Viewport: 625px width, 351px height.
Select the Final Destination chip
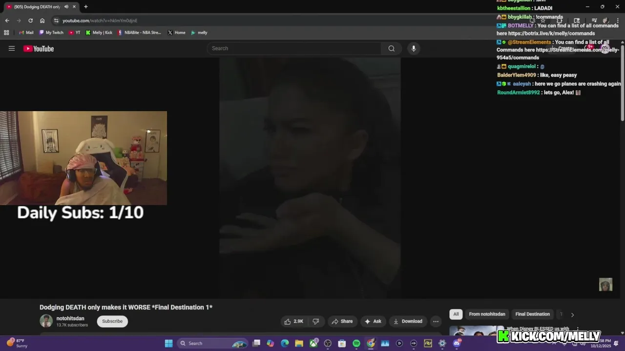coord(532,314)
